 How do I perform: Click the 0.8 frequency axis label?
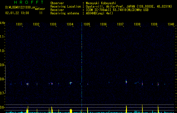[x=2, y=79]
